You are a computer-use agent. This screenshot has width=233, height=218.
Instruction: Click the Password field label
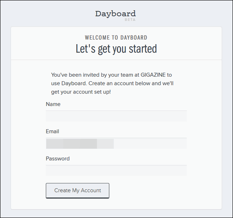[58, 158]
